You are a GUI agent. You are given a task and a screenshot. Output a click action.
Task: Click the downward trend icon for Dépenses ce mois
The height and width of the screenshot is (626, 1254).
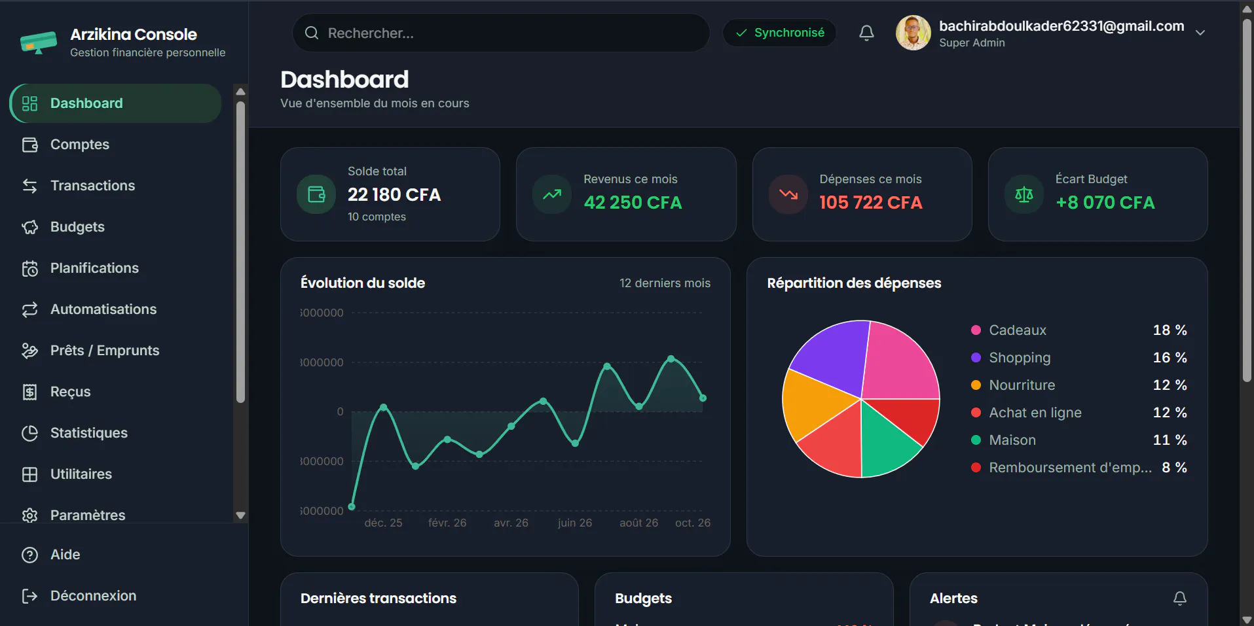(x=788, y=194)
